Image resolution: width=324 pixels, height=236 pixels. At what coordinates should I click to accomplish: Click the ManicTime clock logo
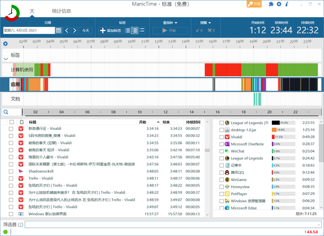[x=12, y=13]
